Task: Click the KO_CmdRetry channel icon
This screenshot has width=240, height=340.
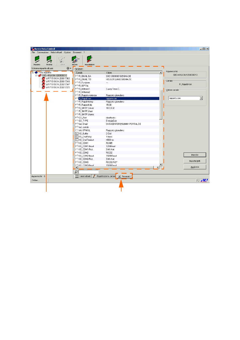Action: coord(77,137)
